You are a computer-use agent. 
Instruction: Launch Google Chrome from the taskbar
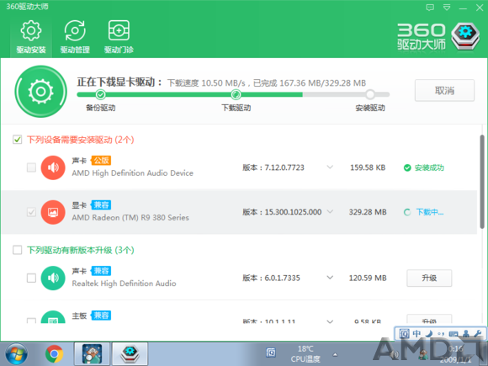(54, 354)
